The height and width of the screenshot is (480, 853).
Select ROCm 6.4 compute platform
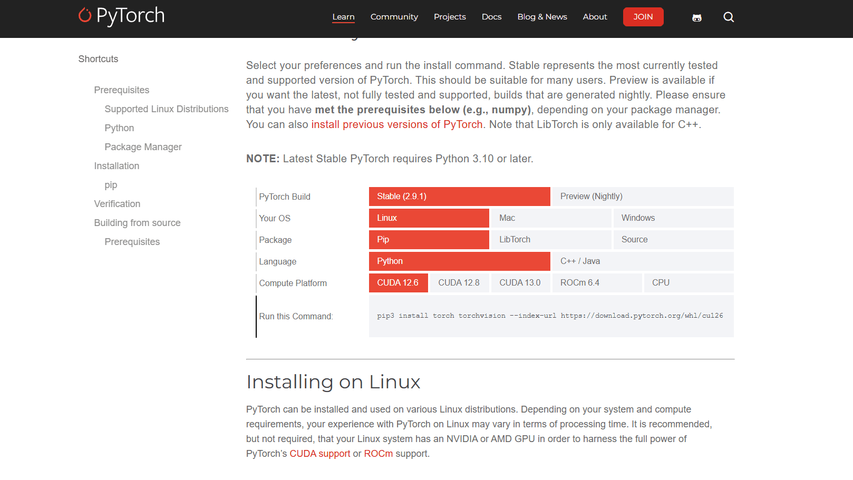pos(597,283)
